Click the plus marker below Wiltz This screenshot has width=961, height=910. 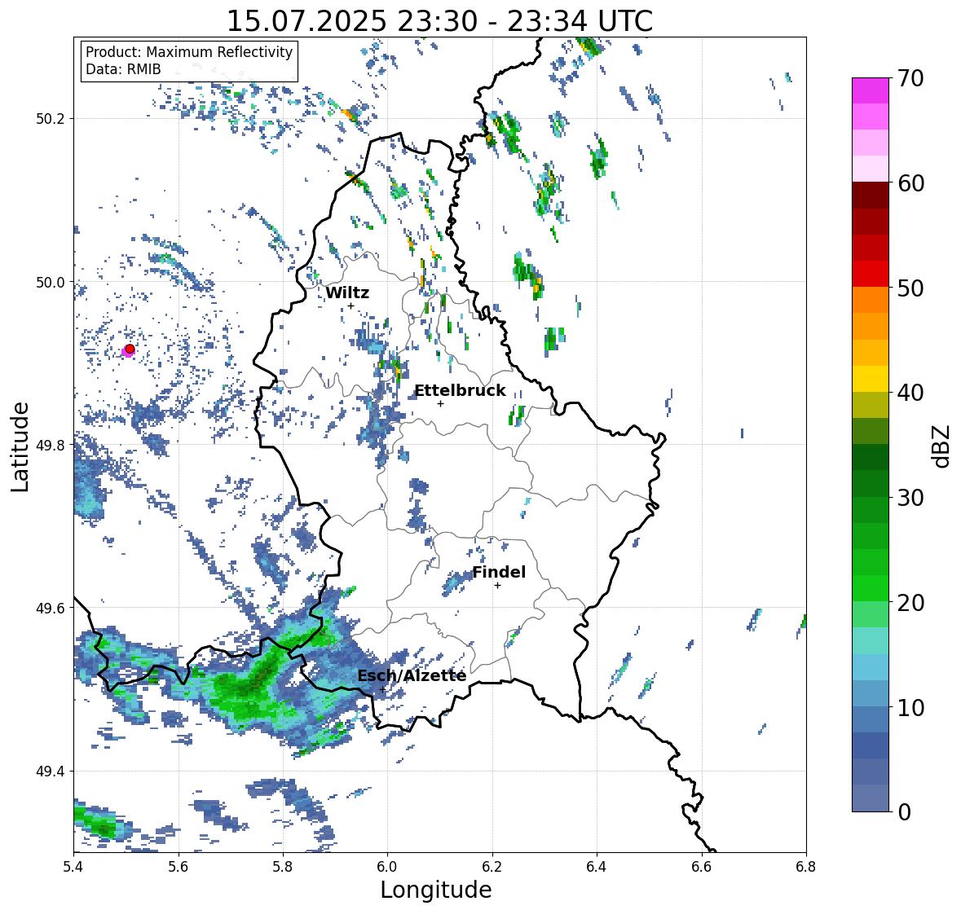pyautogui.click(x=350, y=306)
